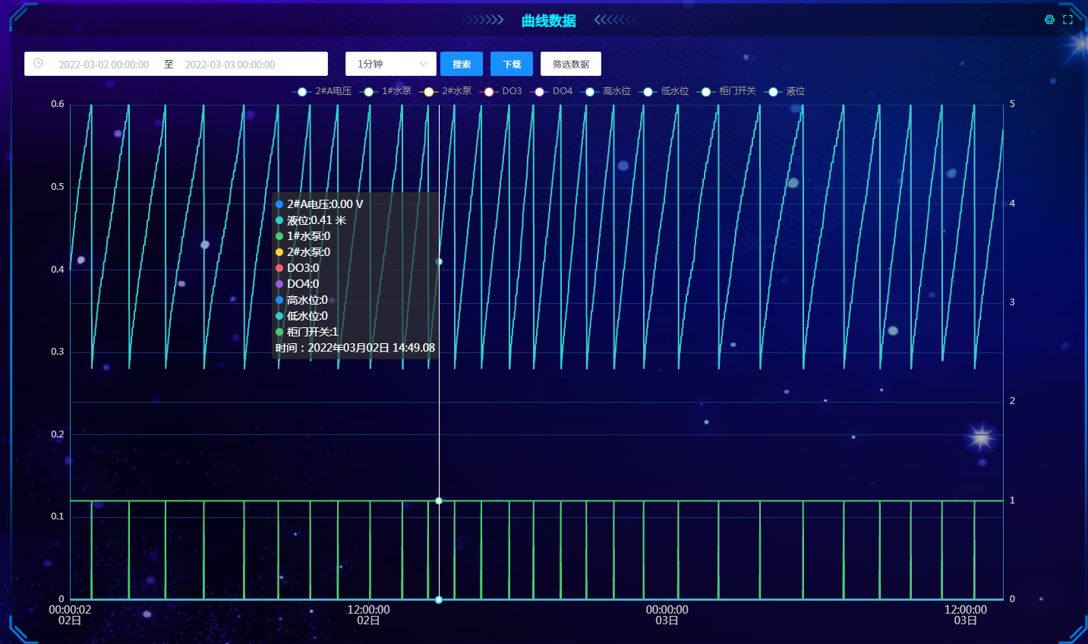Viewport: 1088px width, 644px height.
Task: Click the fullscreen expand icon
Action: coord(1068,20)
